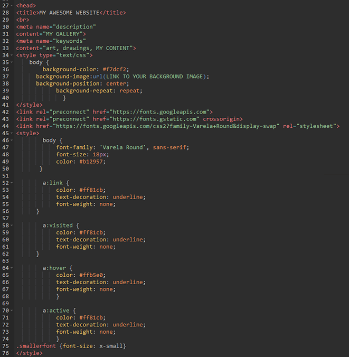Collapse the a:active rule fold at line 70
349x357 pixels.
point(12,311)
